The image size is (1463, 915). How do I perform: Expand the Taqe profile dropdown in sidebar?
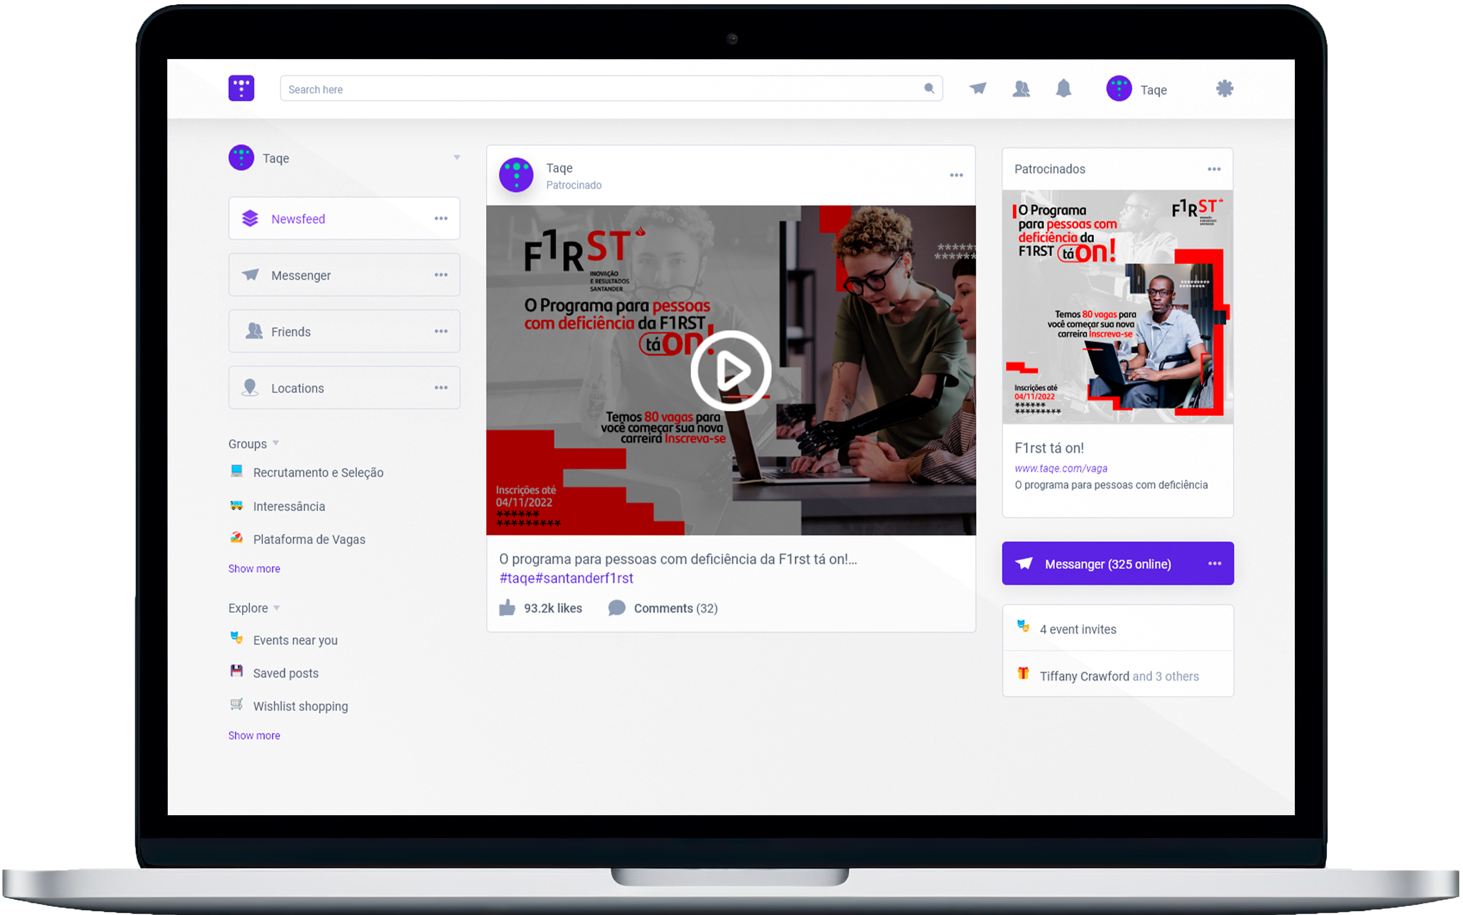[x=457, y=157]
